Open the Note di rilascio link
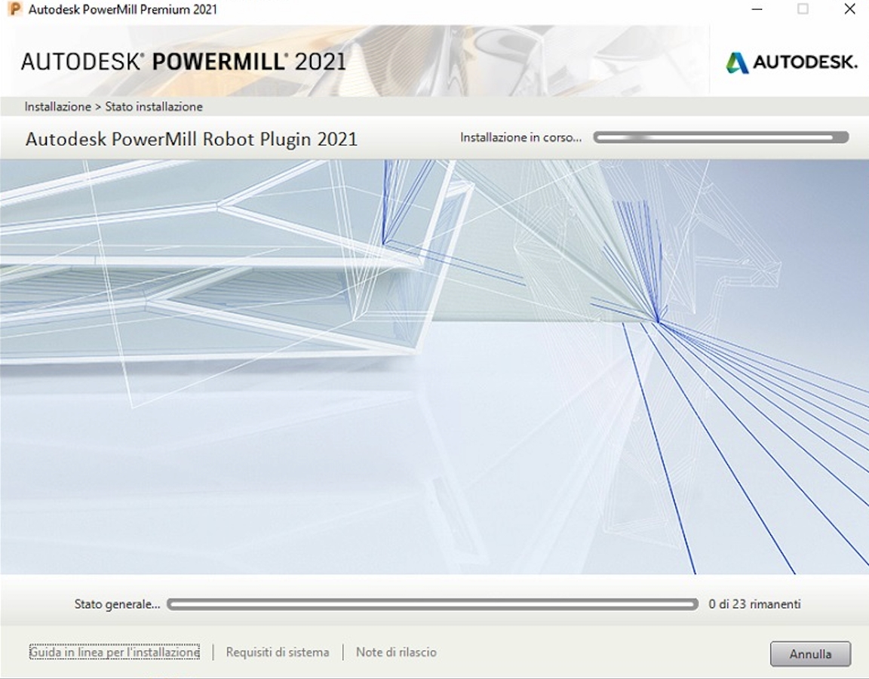Viewport: 869px width, 679px height. [x=395, y=652]
